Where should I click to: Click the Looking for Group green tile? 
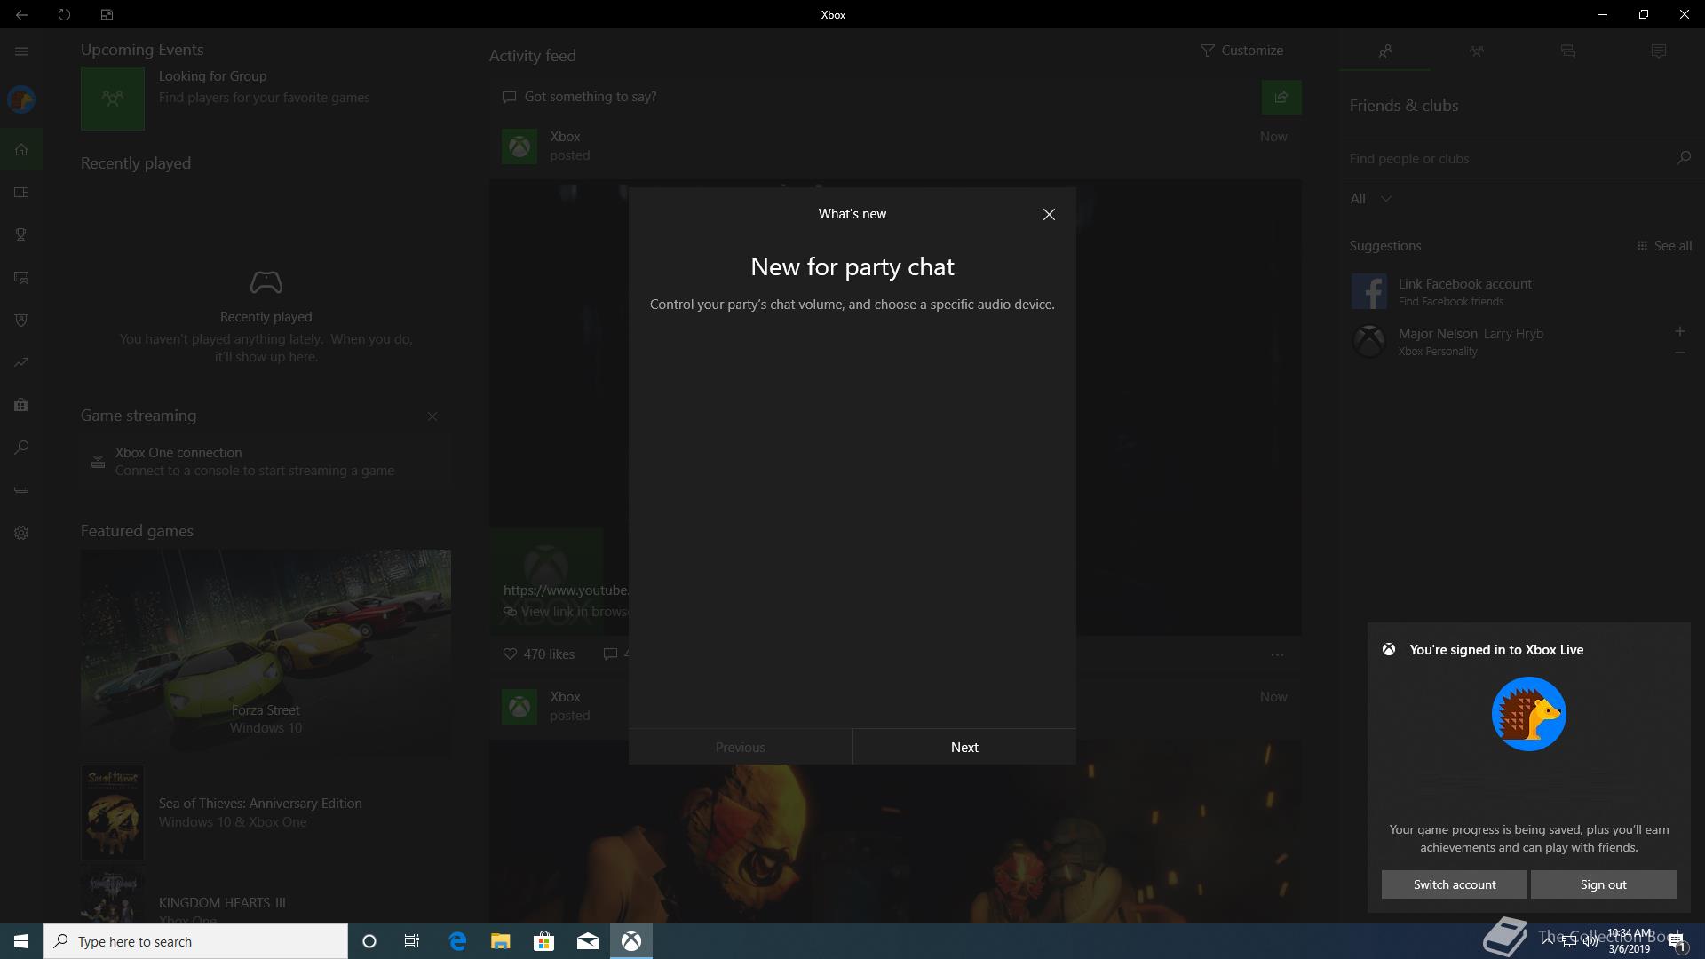(113, 99)
